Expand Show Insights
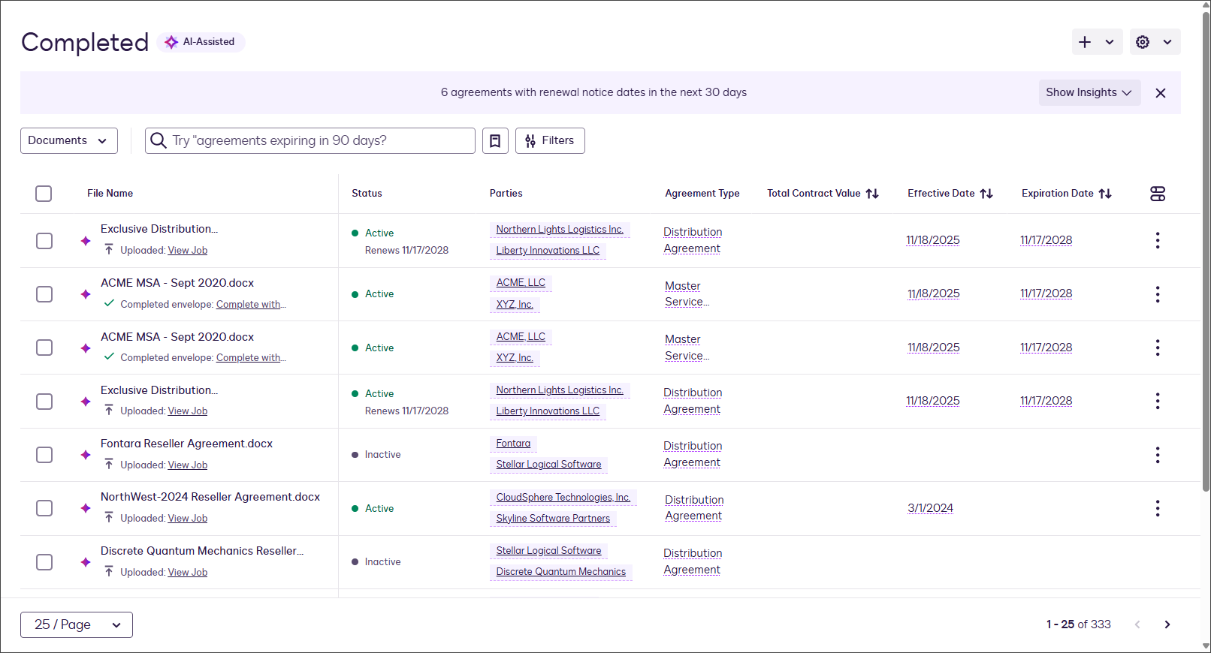The width and height of the screenshot is (1211, 653). (1089, 92)
